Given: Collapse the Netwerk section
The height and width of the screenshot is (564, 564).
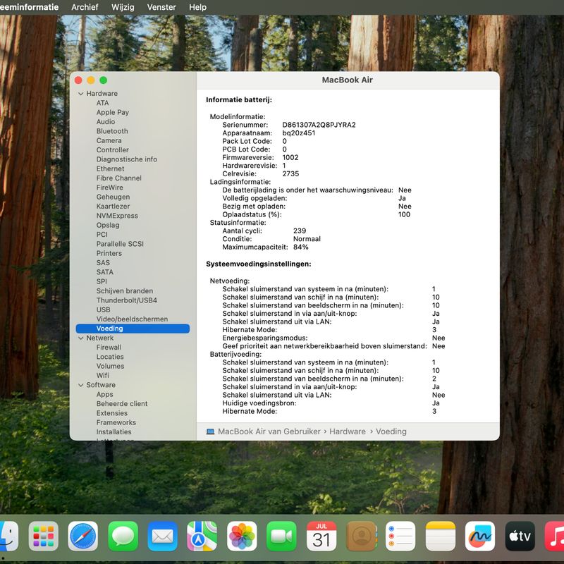Looking at the screenshot, I should click(81, 338).
